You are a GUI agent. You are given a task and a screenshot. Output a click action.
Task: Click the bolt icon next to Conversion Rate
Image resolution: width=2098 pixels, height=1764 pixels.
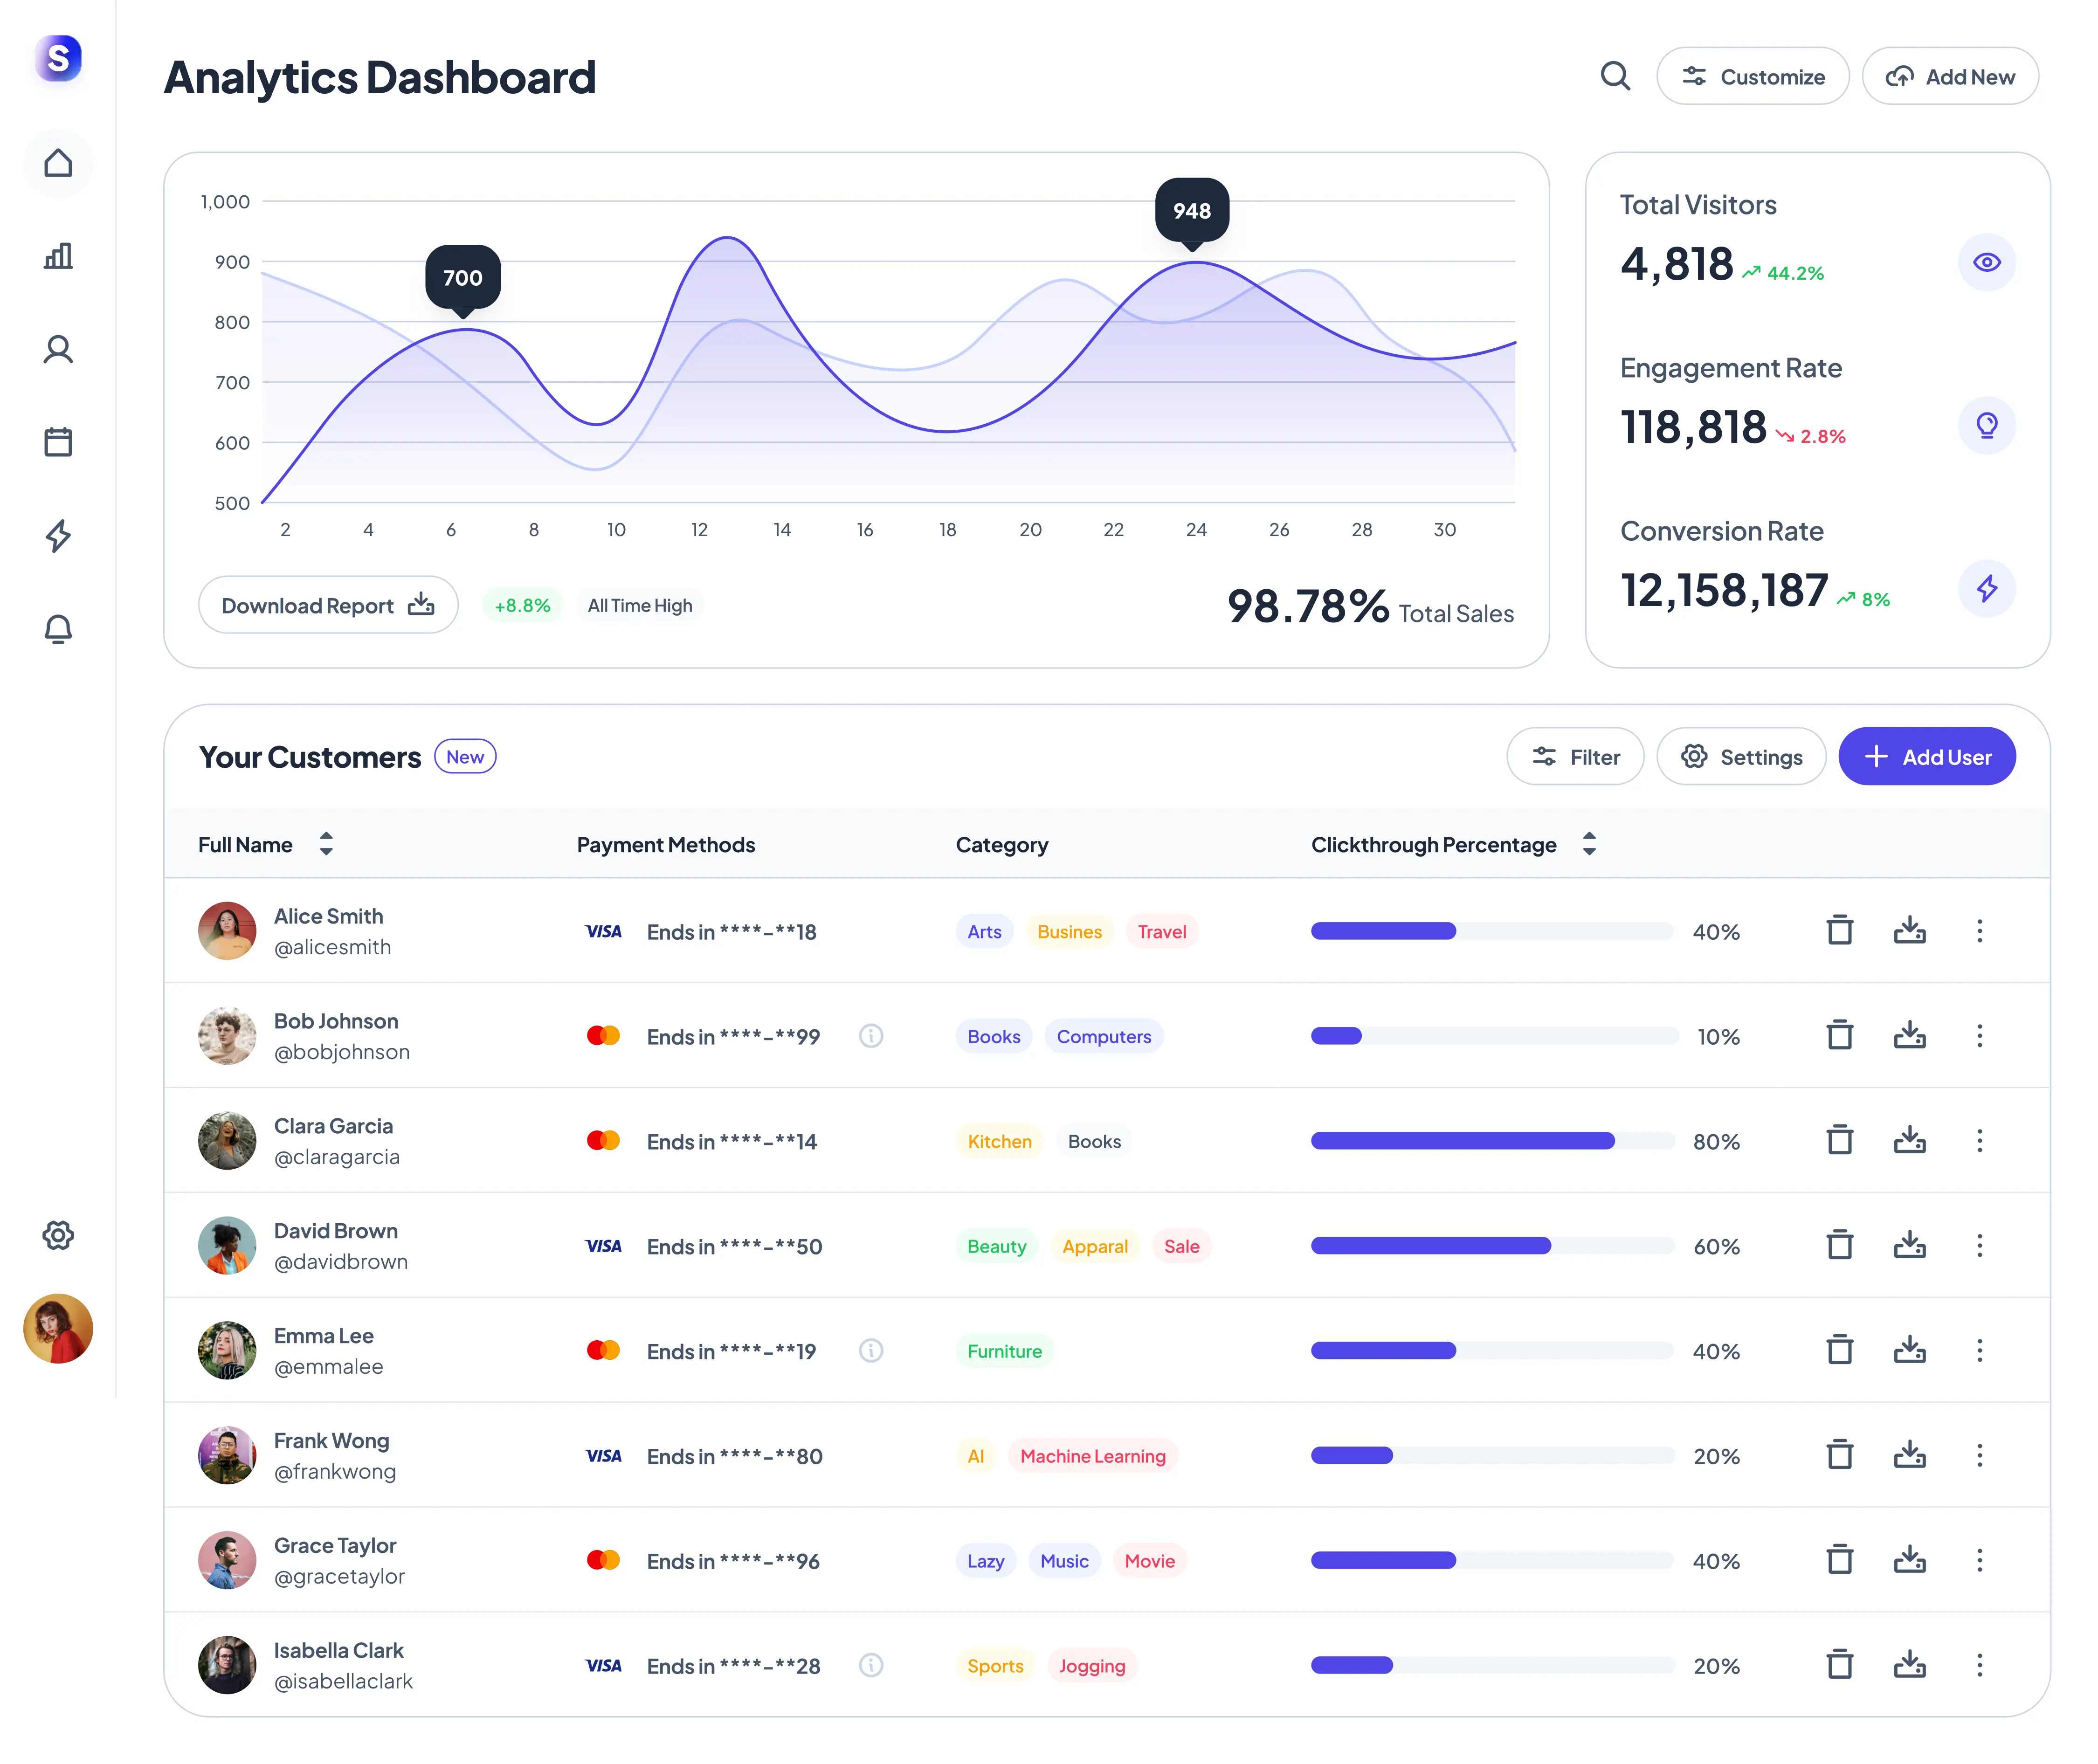coord(1987,588)
